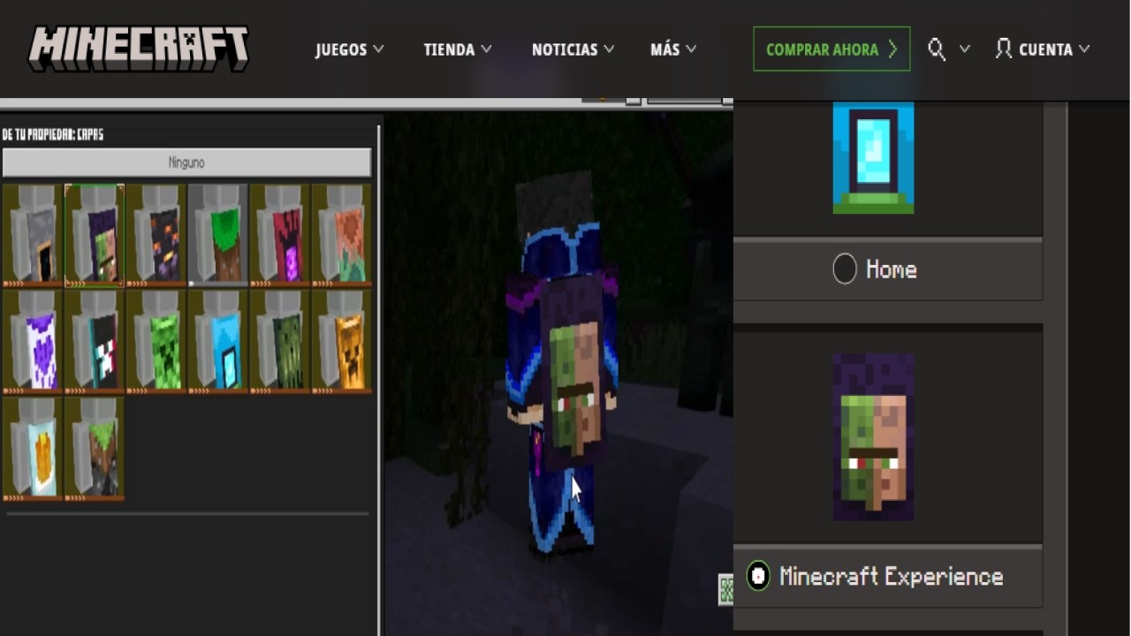Expand the MÁS menu

[673, 49]
